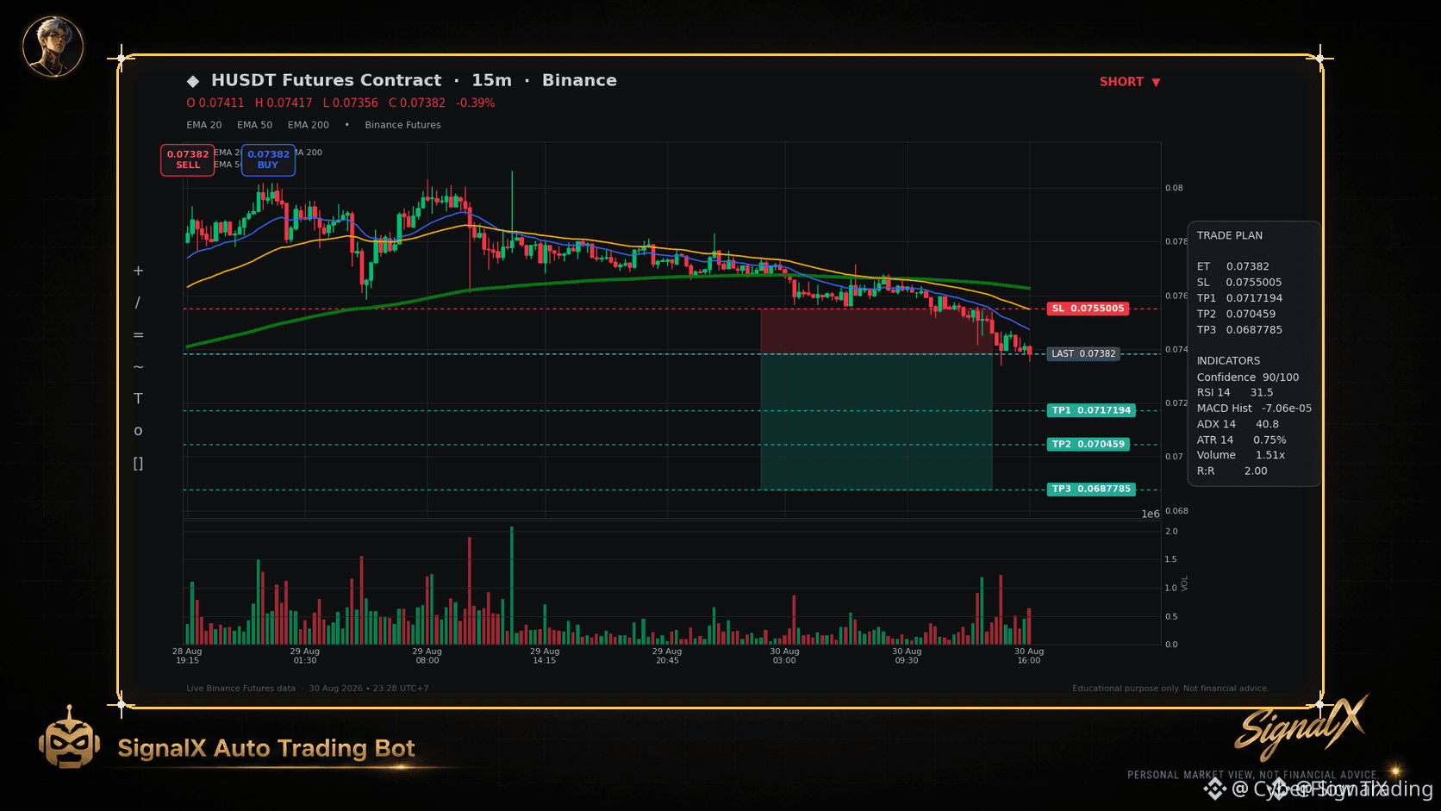Click the red stop-loss zone on the chart
1441x811 pixels.
click(x=876, y=331)
